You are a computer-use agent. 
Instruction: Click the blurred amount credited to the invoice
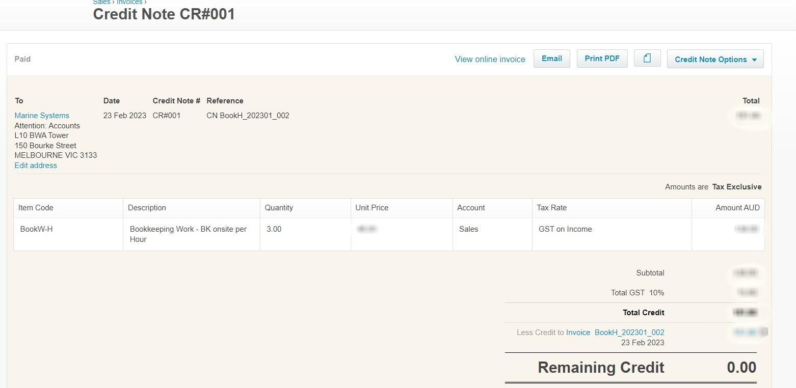745,332
